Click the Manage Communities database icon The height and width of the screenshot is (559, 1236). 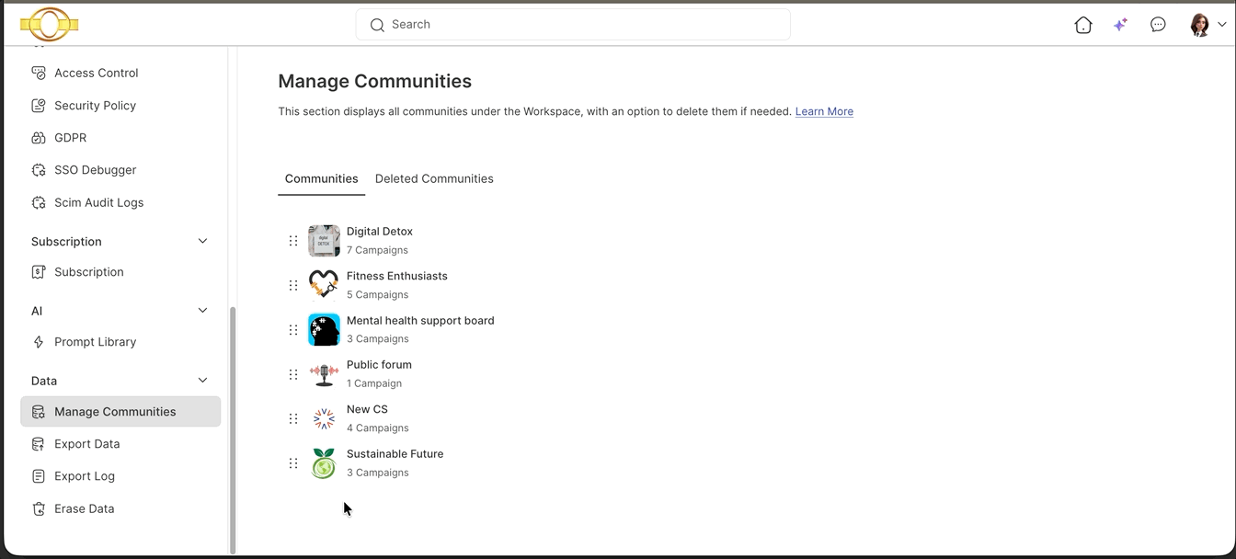[39, 412]
